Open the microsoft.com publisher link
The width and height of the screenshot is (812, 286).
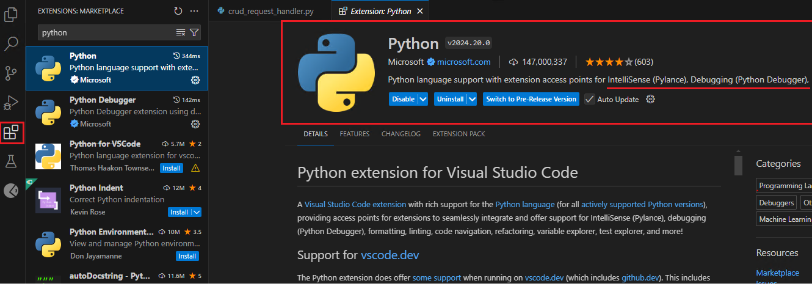[x=463, y=62]
